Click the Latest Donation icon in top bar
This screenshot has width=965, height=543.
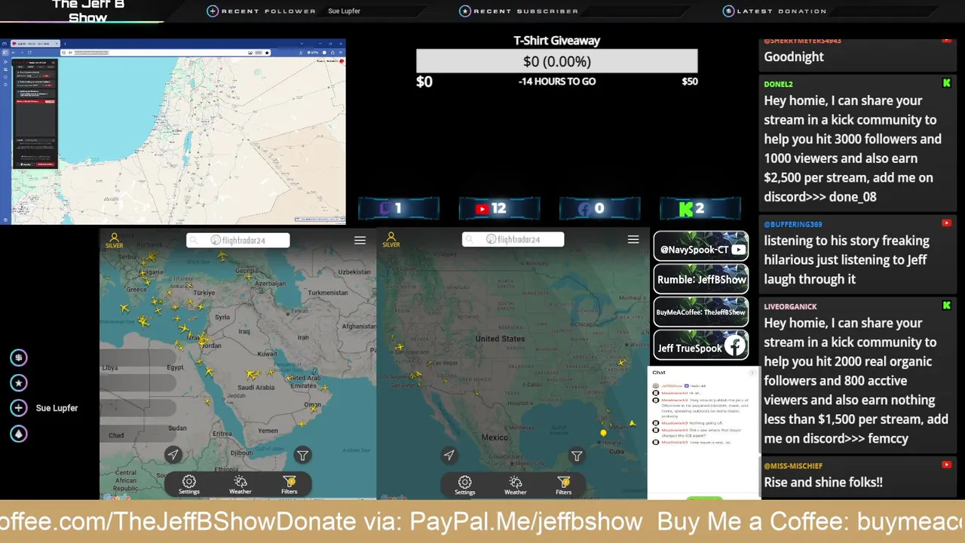728,11
